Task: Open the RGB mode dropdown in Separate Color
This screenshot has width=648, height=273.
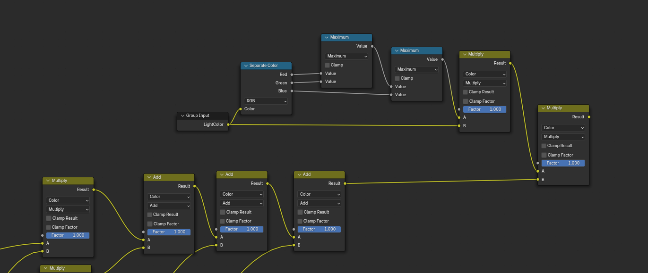Action: coord(266,101)
